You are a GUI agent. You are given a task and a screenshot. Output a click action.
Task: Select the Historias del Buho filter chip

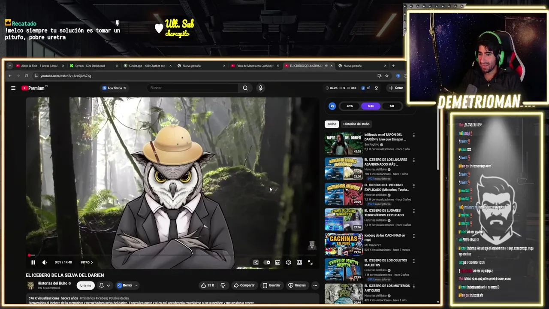pyautogui.click(x=356, y=124)
